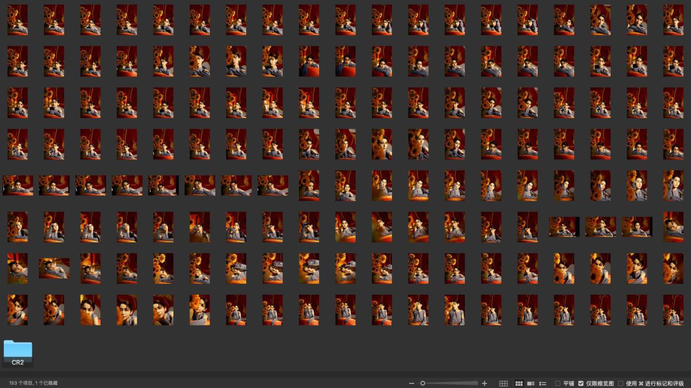Select the last thumbnail in the bottom photo row
This screenshot has width=691, height=388.
(673, 310)
